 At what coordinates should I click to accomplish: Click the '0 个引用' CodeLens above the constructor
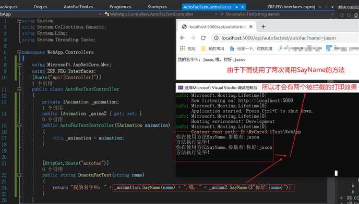pyautogui.click(x=52, y=119)
